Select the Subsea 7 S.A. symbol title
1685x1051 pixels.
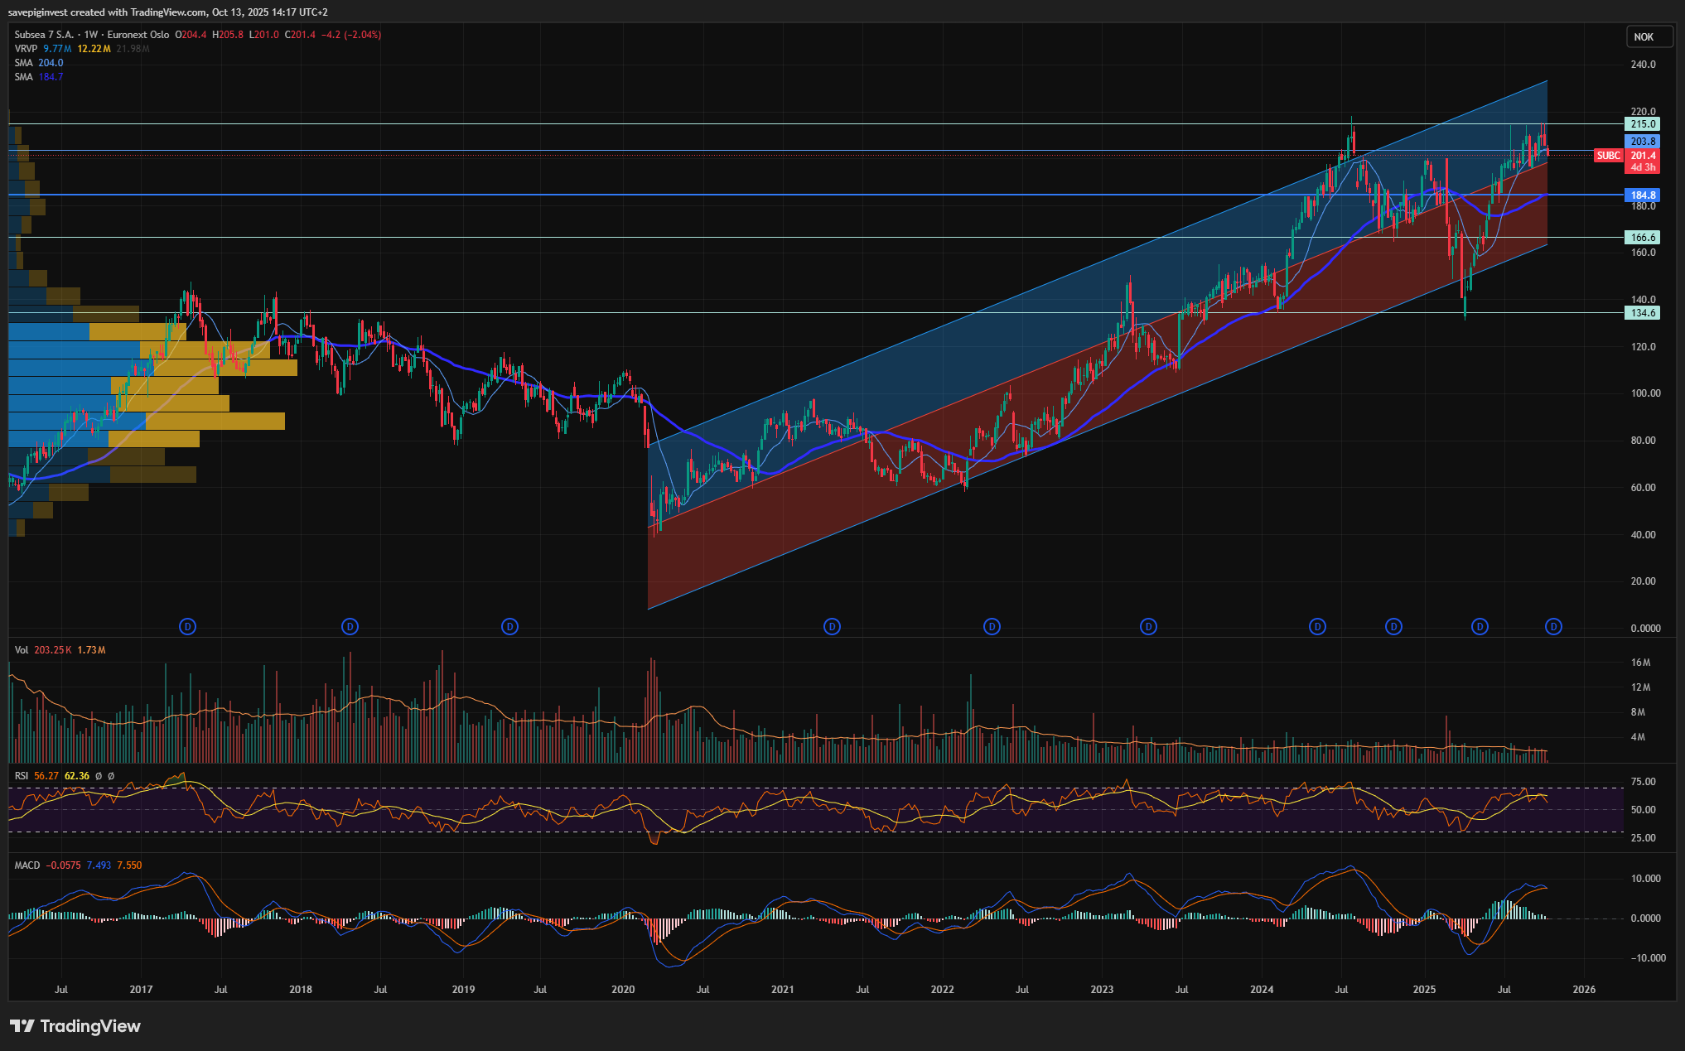(x=44, y=35)
